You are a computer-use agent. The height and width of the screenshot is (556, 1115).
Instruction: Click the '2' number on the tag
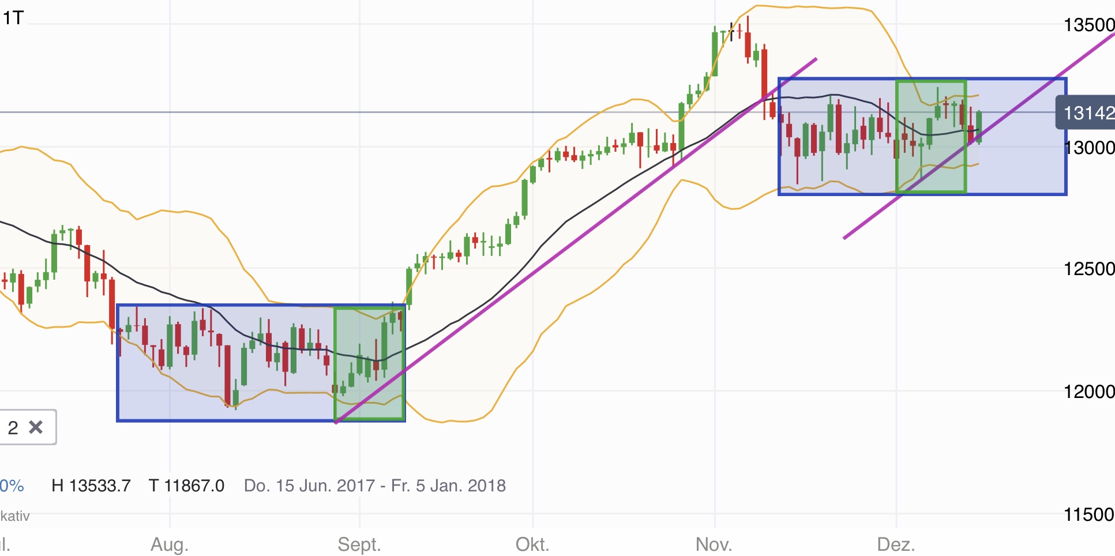click(13, 427)
